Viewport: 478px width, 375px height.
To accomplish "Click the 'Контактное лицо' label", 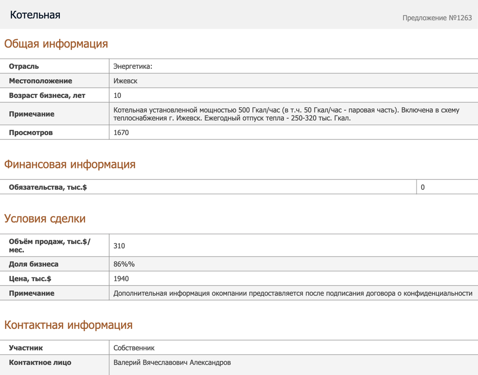I will (x=40, y=362).
